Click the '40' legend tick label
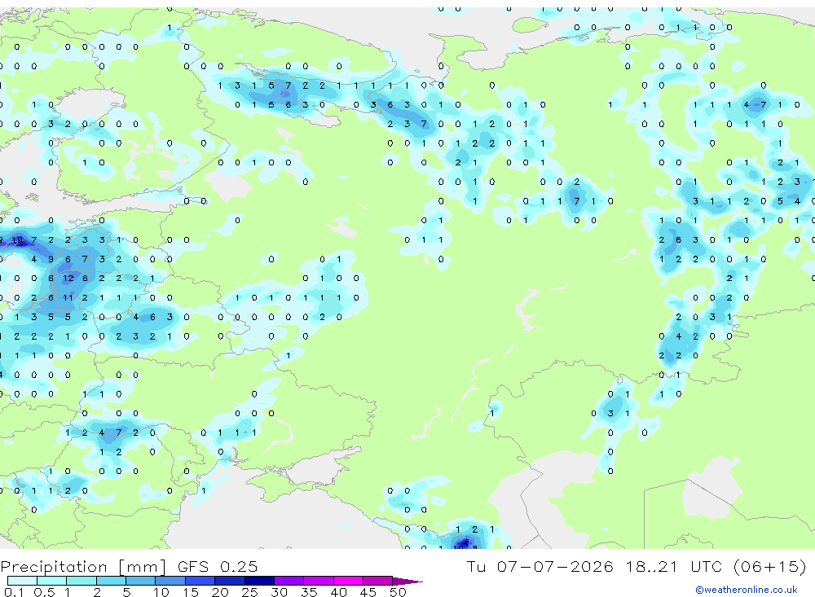Image resolution: width=815 pixels, height=597 pixels. coord(338,592)
